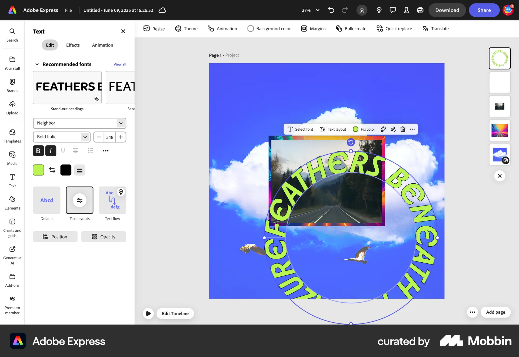
Task: Delete the selected text with the trash icon
Action: tap(403, 129)
